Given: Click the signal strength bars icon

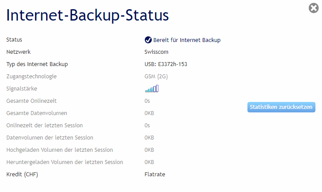Looking at the screenshot, I should coord(152,89).
